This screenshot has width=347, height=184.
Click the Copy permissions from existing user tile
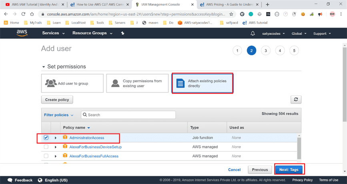point(137,83)
